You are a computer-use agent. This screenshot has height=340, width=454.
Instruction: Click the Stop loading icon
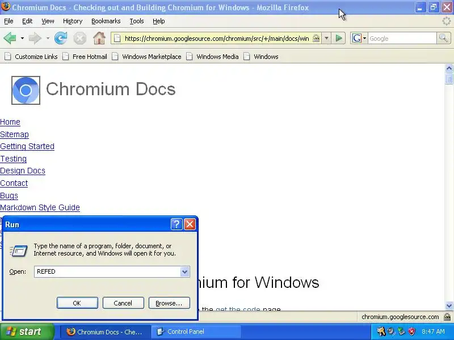pos(79,38)
